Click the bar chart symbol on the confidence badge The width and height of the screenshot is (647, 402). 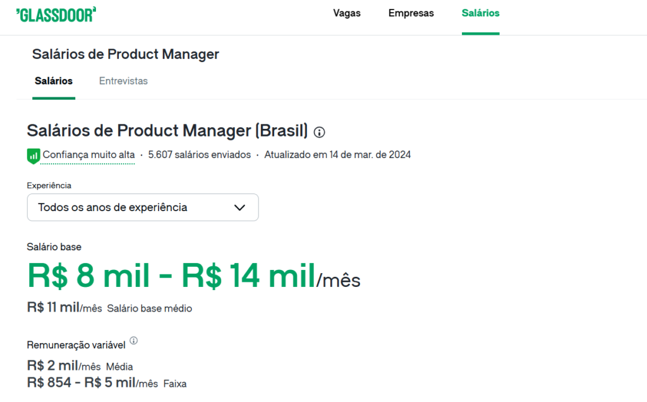tap(33, 155)
